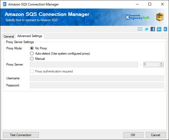
Task: Increase proxy port with up arrow
Action: pyautogui.click(x=161, y=63)
